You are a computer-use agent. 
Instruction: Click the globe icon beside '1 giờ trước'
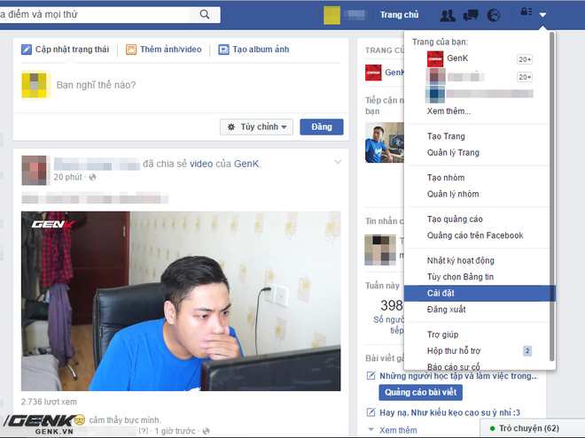(x=206, y=431)
